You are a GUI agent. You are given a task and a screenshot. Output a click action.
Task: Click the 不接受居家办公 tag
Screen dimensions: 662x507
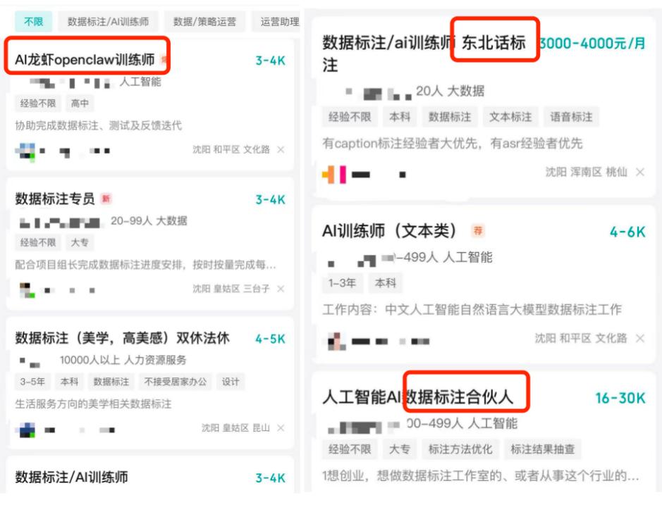(176, 382)
